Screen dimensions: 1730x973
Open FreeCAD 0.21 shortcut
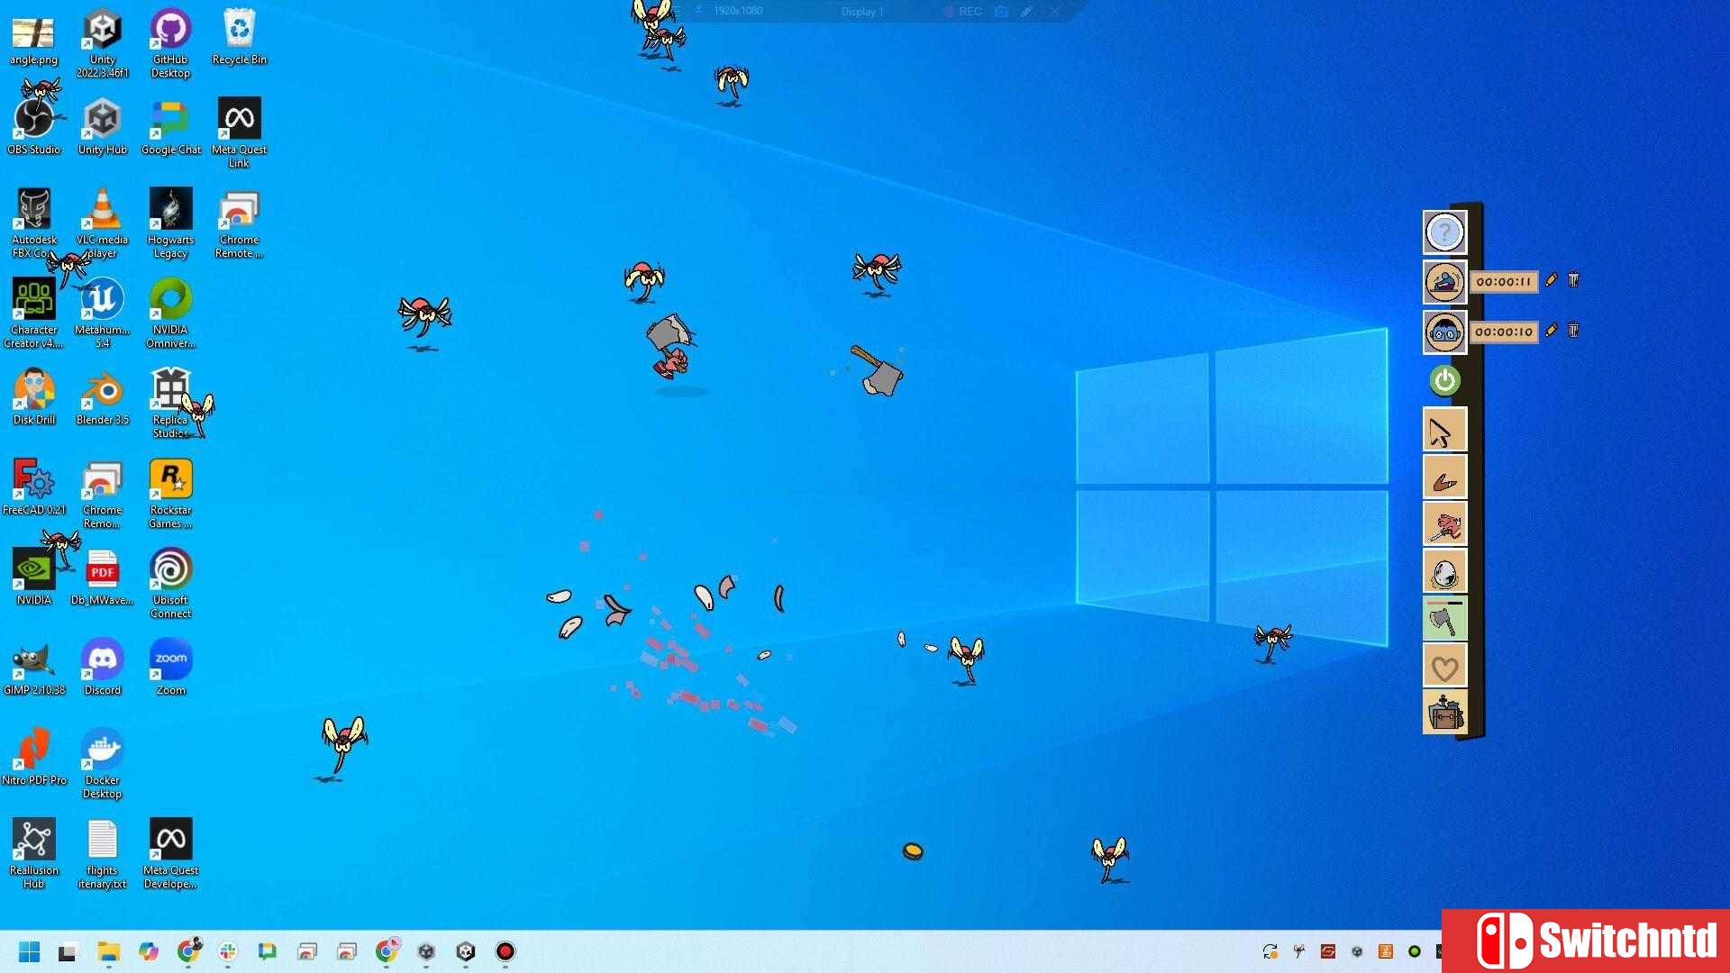(33, 486)
